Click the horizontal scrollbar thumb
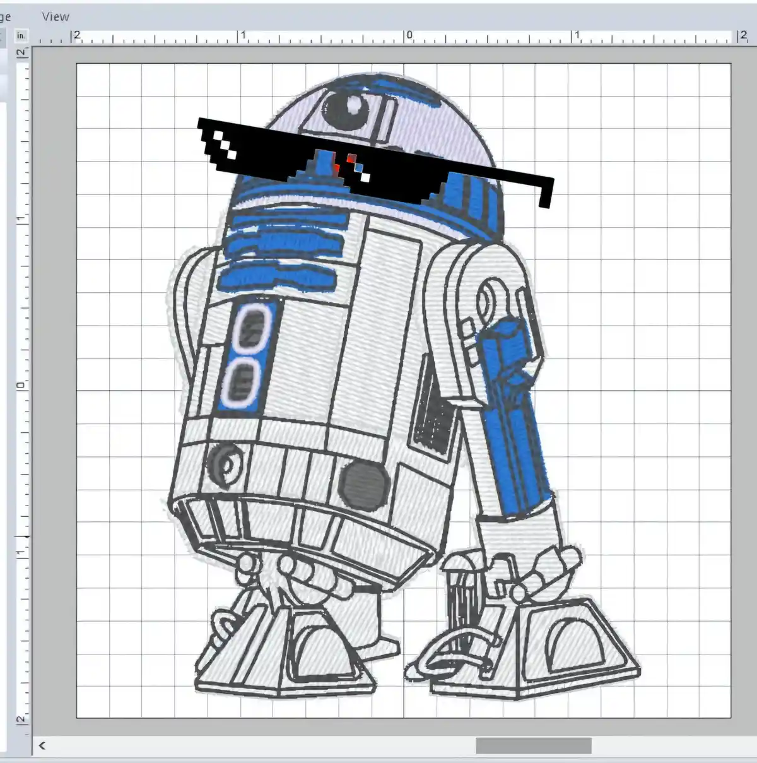757x763 pixels. (534, 745)
